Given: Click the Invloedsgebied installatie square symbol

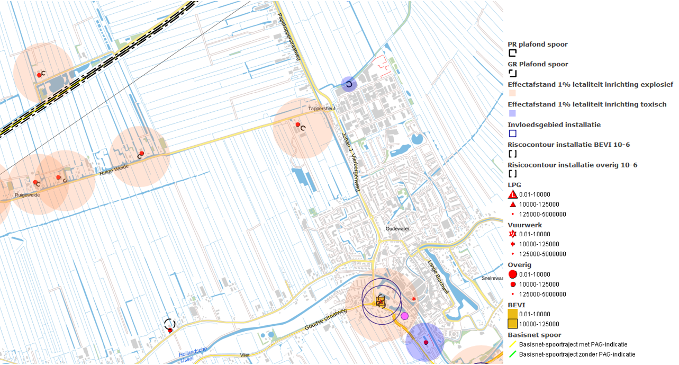Looking at the screenshot, I should 512,133.
